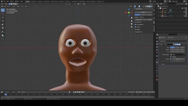
Task: Click the viewport pan hand icon
Action: point(132,21)
